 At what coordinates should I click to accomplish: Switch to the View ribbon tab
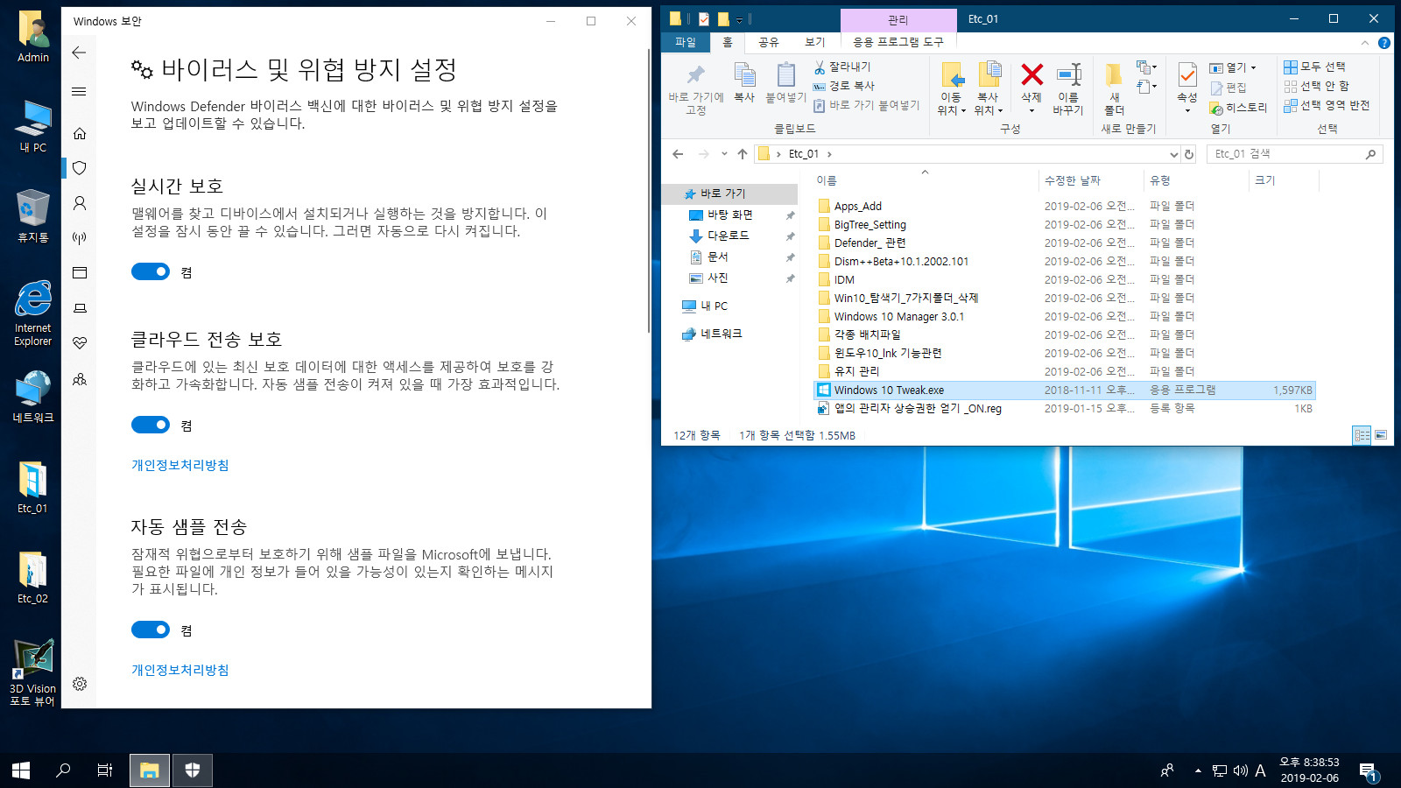tap(815, 42)
